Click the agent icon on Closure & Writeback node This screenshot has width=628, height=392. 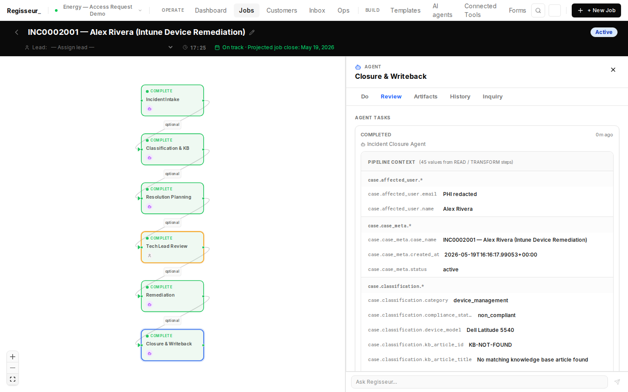click(150, 353)
